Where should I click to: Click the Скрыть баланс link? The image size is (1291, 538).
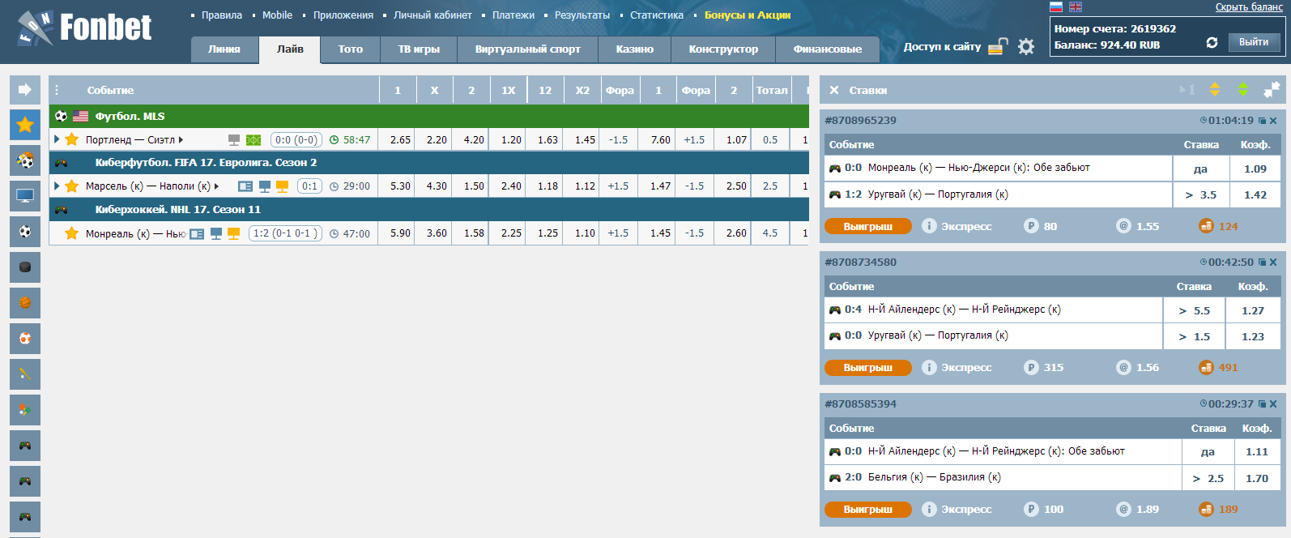click(x=1249, y=7)
